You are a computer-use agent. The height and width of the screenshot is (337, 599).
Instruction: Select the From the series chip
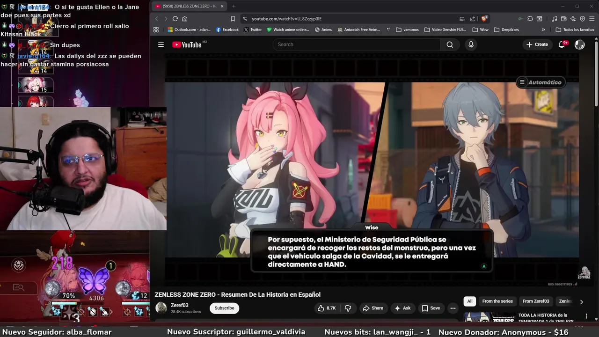497,301
